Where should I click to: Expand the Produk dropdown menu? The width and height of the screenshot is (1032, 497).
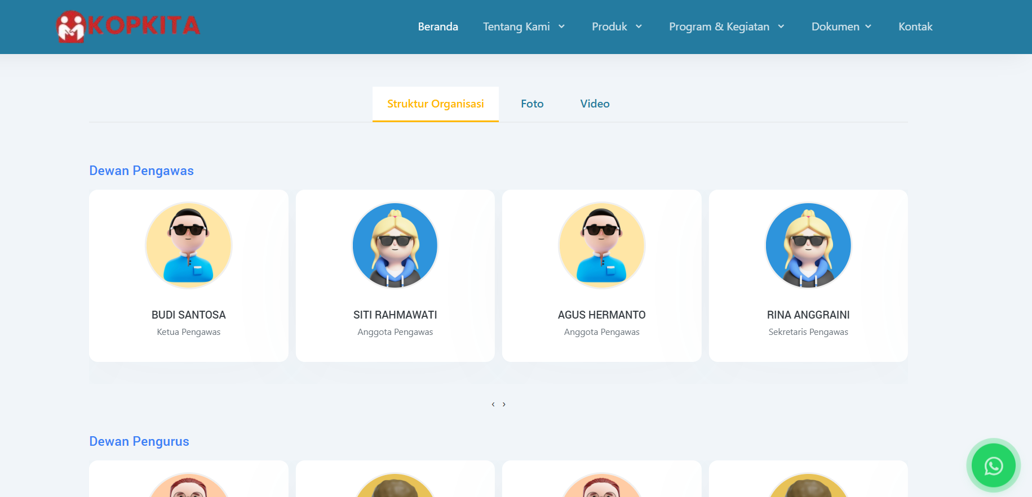click(x=617, y=26)
